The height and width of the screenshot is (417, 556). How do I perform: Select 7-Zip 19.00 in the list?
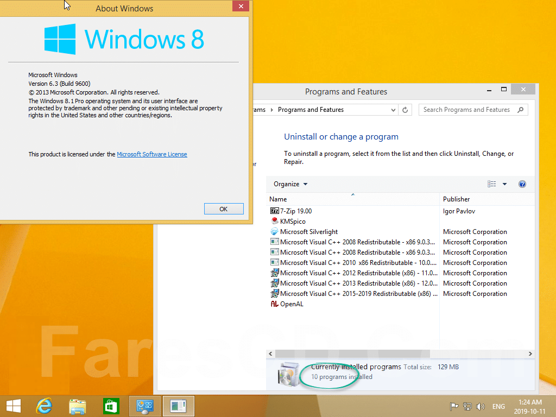pos(296,211)
